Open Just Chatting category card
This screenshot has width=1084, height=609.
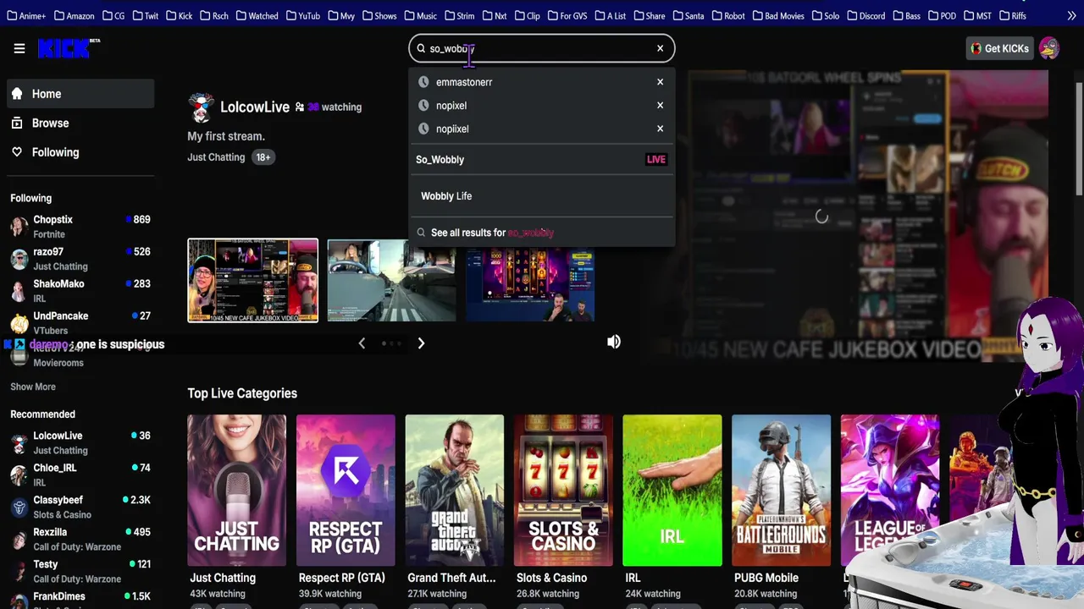[x=236, y=490]
